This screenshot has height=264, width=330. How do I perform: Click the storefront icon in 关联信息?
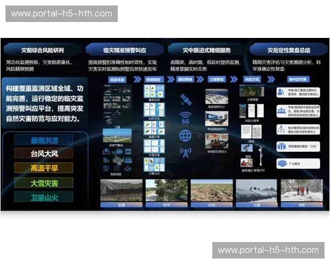(x=128, y=151)
